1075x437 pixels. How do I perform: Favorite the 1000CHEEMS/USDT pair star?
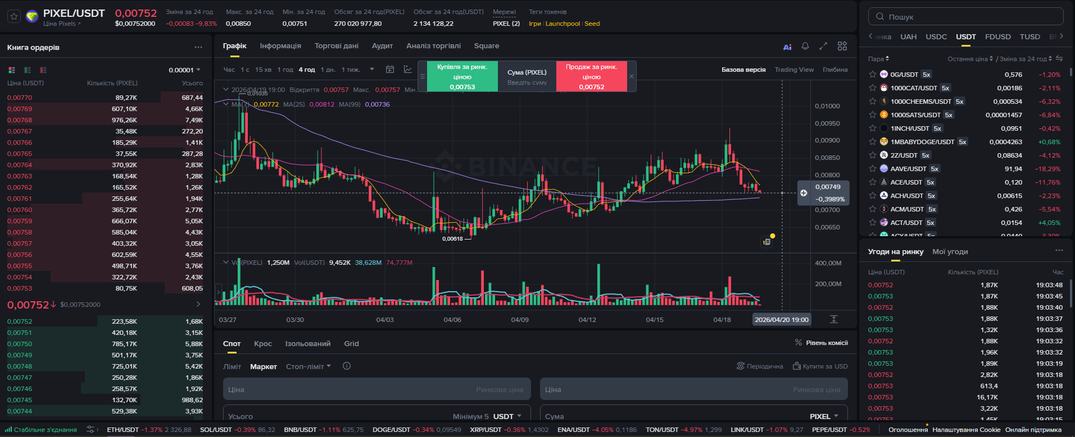tap(873, 101)
